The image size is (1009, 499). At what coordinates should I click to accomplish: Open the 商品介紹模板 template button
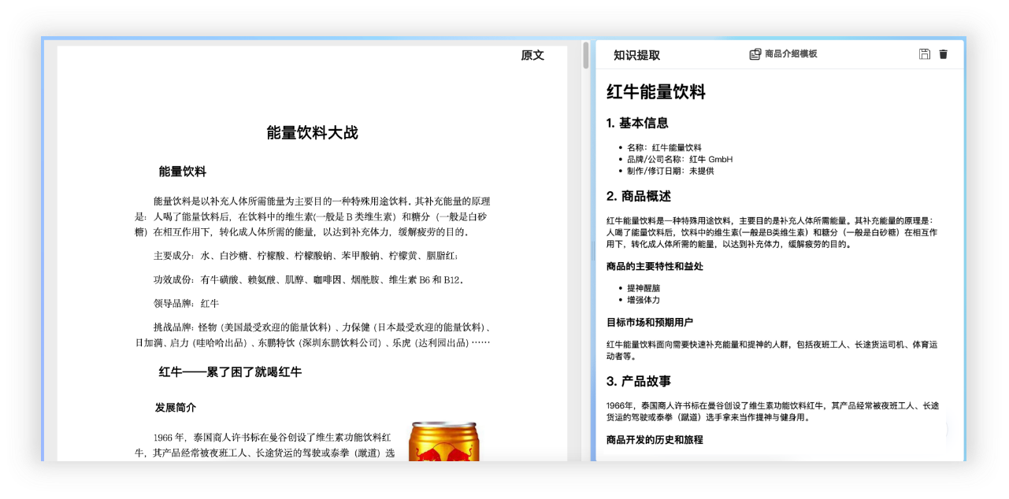(783, 54)
